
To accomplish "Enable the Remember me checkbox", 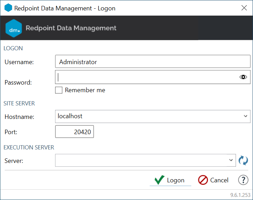I will pos(59,90).
